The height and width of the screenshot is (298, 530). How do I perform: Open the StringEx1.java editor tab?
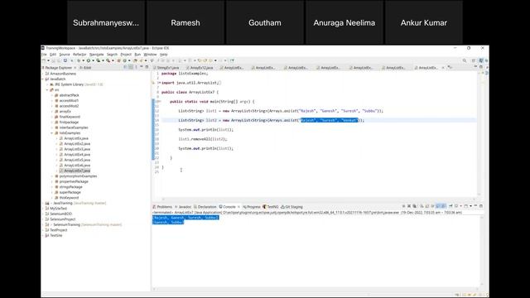pos(166,68)
